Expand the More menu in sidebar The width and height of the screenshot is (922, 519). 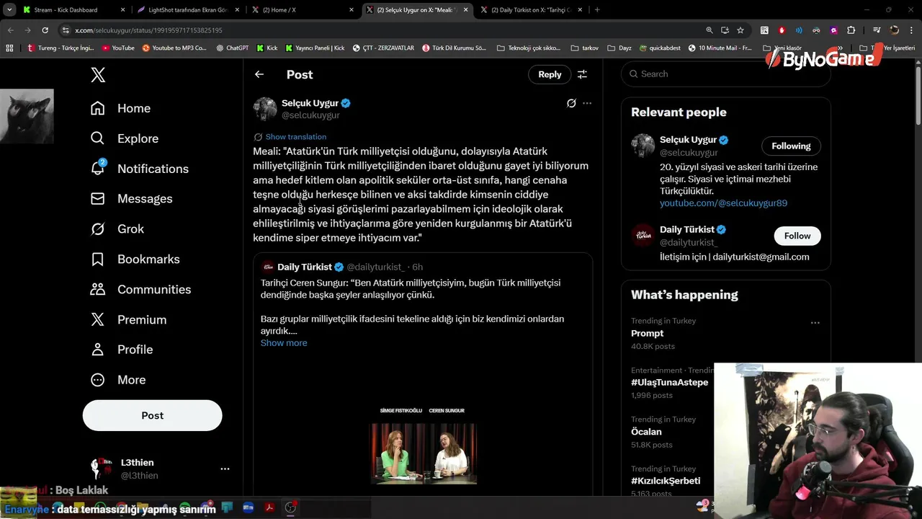tap(117, 380)
